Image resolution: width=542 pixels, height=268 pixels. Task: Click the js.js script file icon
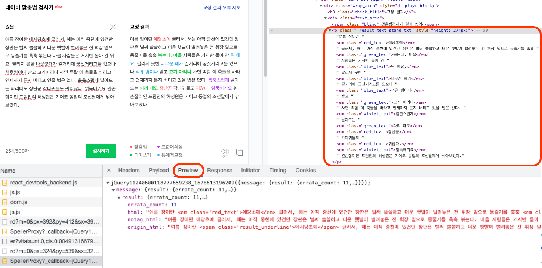[5, 193]
